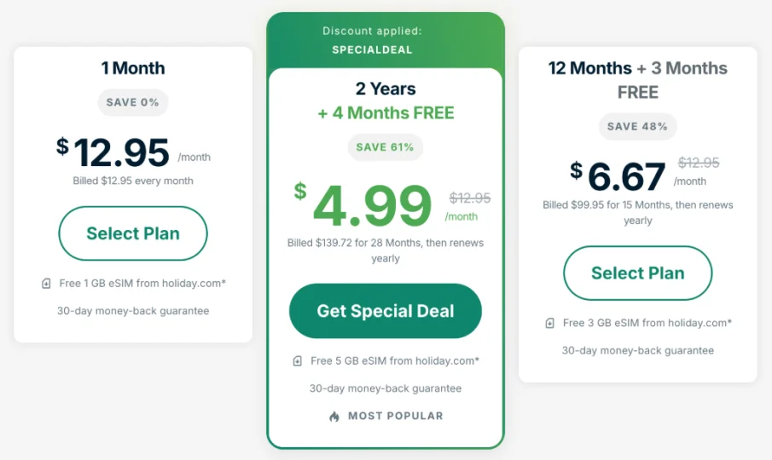Click the 1 Month plan heading
This screenshot has height=460, width=772.
coord(133,68)
